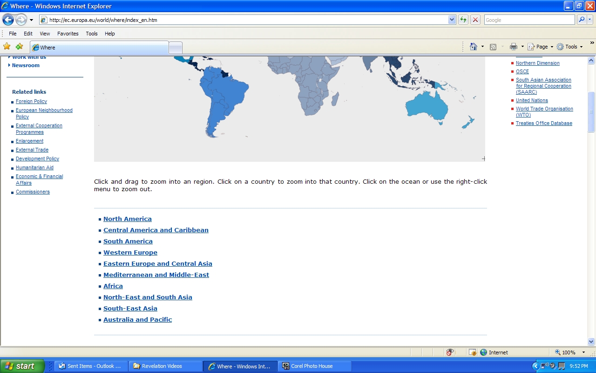596x373 pixels.
Task: Expand the Home button dropdown arrow
Action: pos(482,47)
